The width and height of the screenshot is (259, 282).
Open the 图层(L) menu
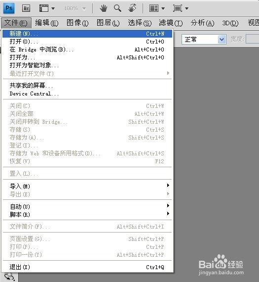point(108,23)
